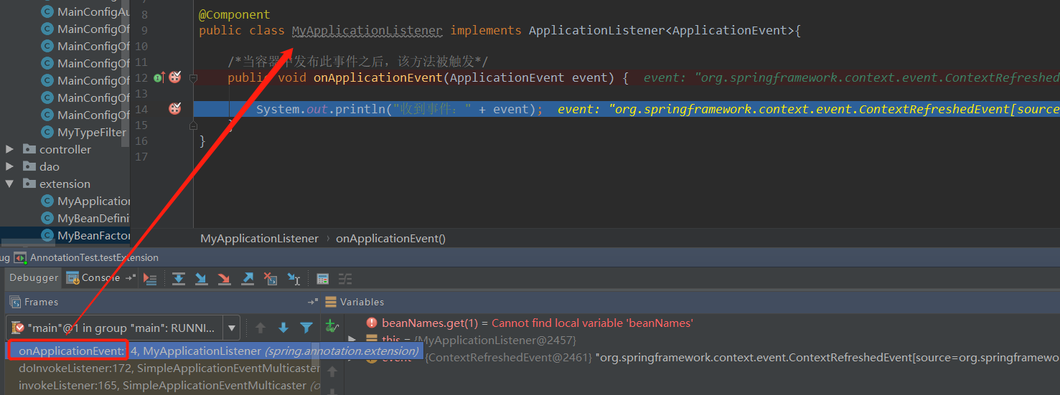Click MyApplicationListener in the breadcrumb bar
Screen dimensions: 1060x395
259,239
